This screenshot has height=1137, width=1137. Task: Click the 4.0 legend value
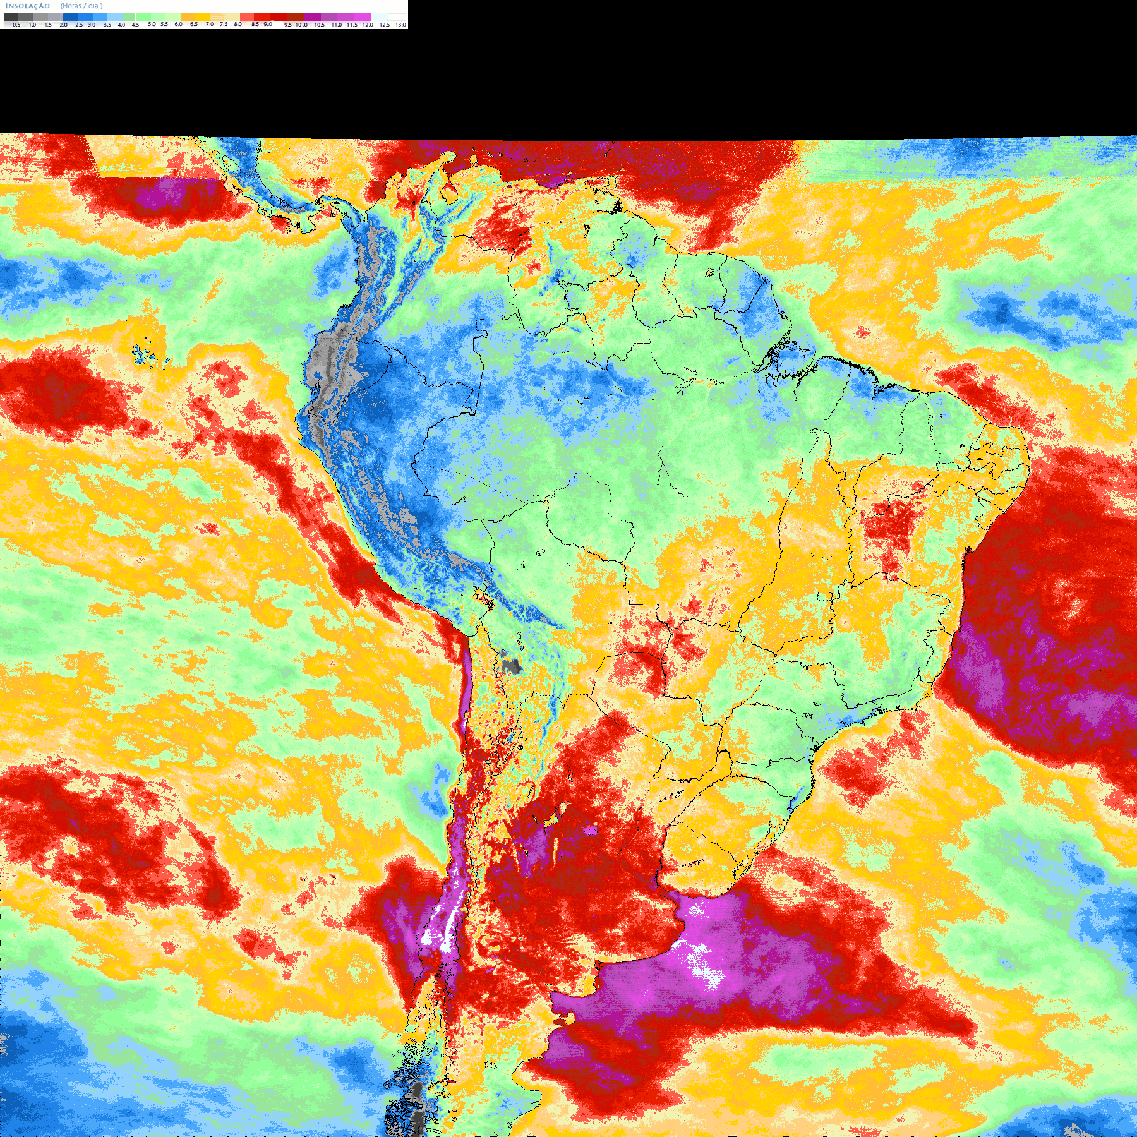[x=121, y=25]
